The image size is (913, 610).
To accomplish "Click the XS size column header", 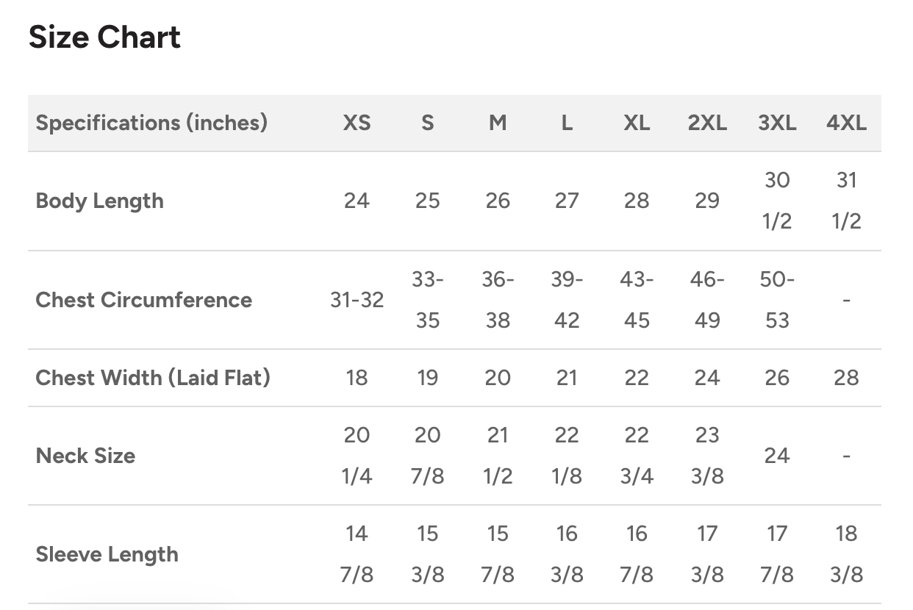I will coord(357,123).
